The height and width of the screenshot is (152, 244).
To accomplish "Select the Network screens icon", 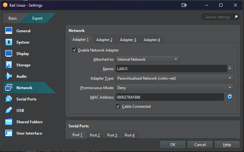I will [x=9, y=88].
